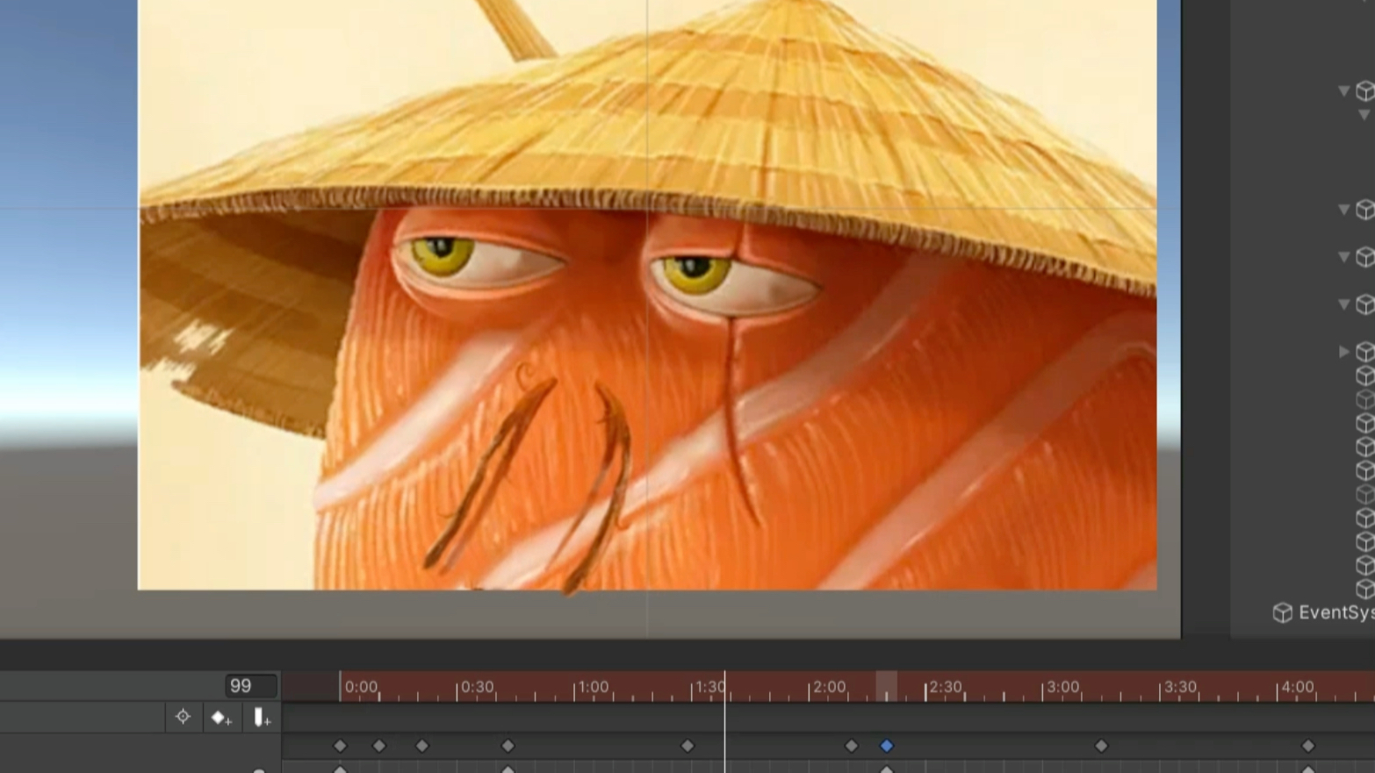Select the Add Keyframe icon
This screenshot has height=773, width=1375.
220,717
